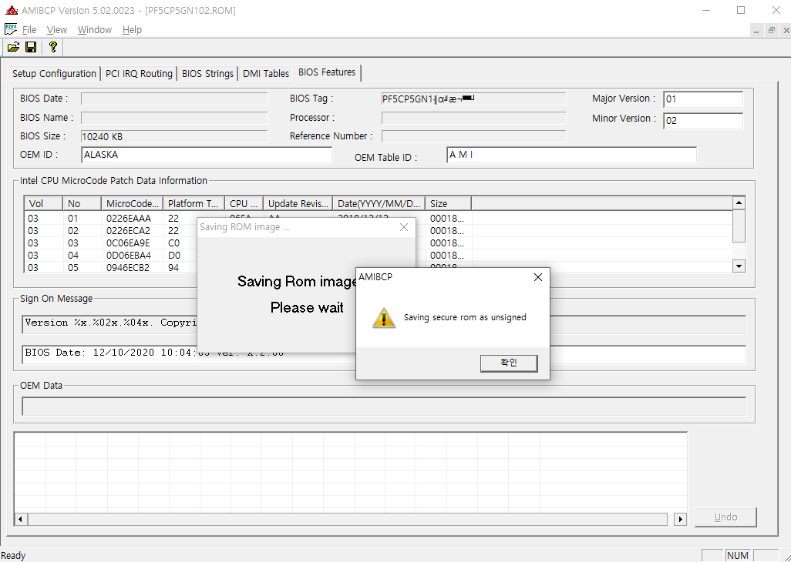The image size is (791, 562).
Task: Click the BIOS Tag field
Action: [473, 99]
